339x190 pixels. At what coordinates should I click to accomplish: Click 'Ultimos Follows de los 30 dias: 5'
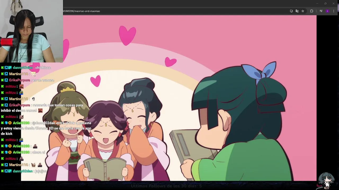[x=166, y=186]
